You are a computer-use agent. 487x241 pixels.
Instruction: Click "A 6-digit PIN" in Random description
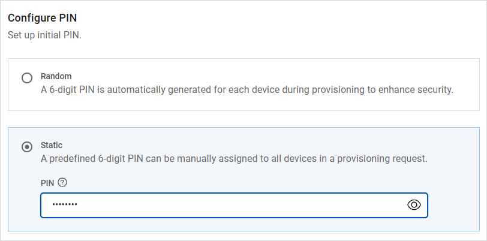(68, 91)
